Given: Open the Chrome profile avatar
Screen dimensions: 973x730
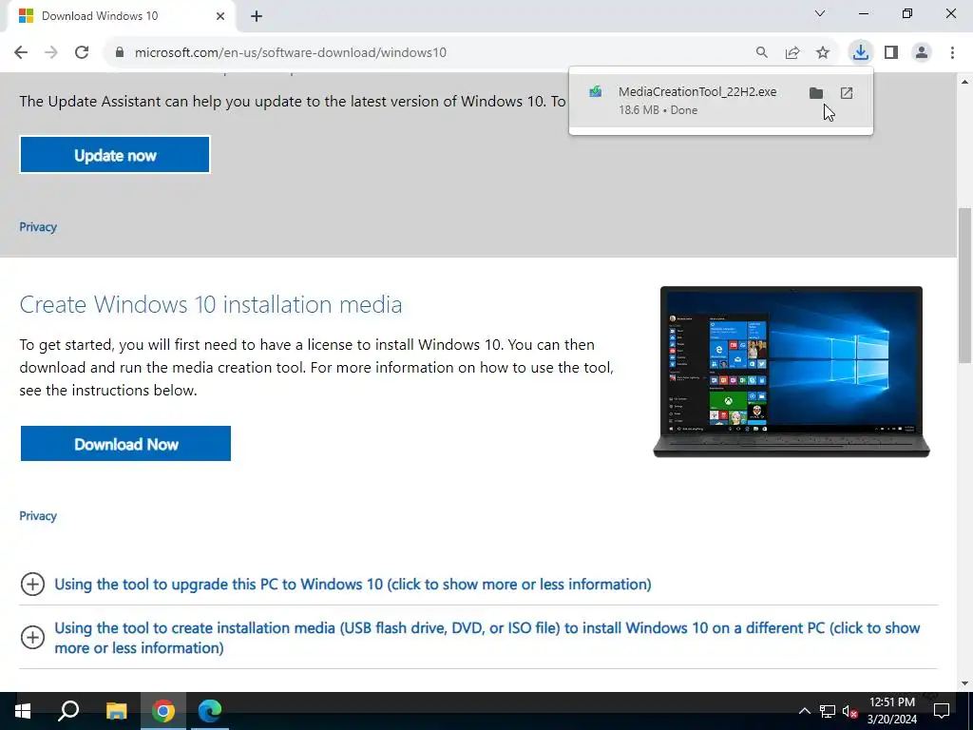Looking at the screenshot, I should [922, 53].
